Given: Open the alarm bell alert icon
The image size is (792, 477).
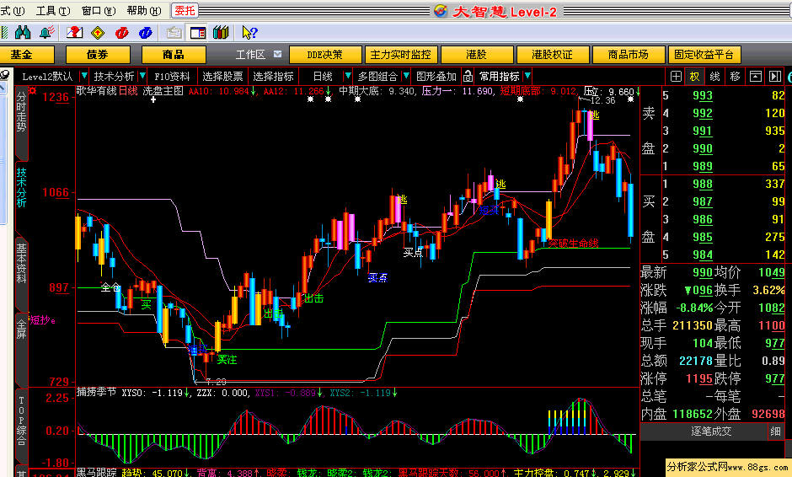Looking at the screenshot, I should click(46, 33).
